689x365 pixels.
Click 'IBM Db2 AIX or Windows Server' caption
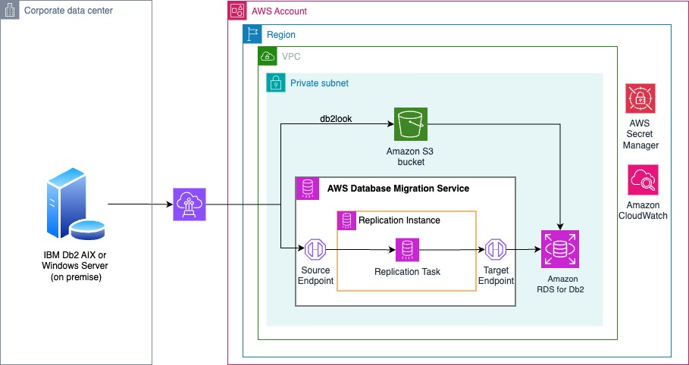[75, 266]
